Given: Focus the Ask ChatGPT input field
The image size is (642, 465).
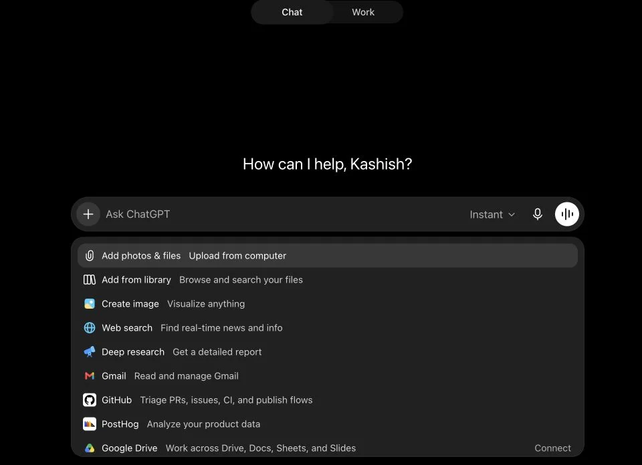Looking at the screenshot, I should click(x=282, y=214).
